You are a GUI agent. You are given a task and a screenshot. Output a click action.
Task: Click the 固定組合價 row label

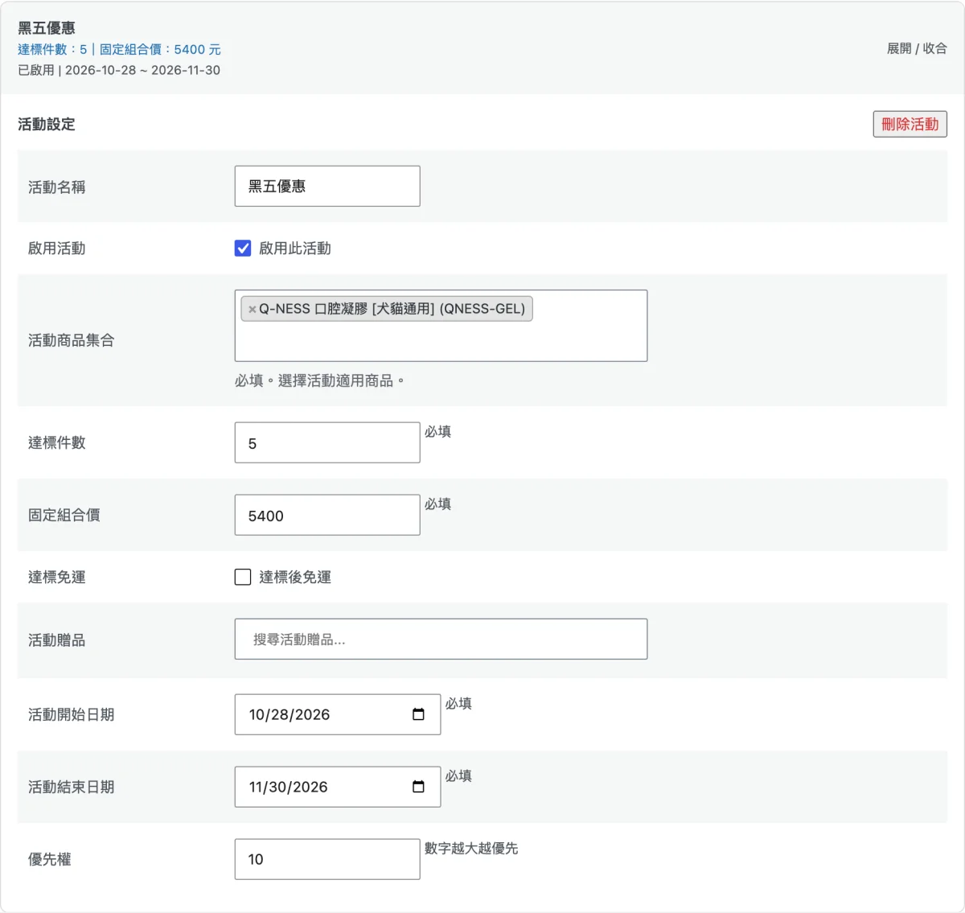pos(64,515)
